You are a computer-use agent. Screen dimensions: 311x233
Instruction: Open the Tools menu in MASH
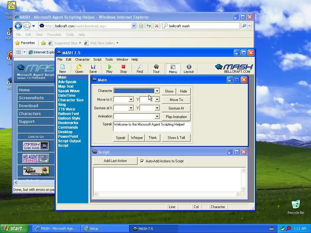coord(109,59)
